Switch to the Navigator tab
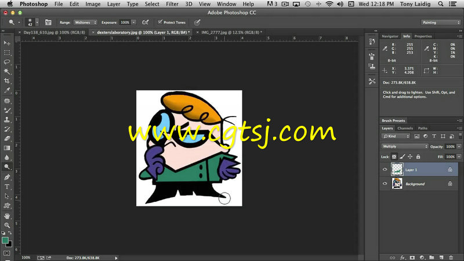Viewport: 464px width, 261px height. coord(390,36)
